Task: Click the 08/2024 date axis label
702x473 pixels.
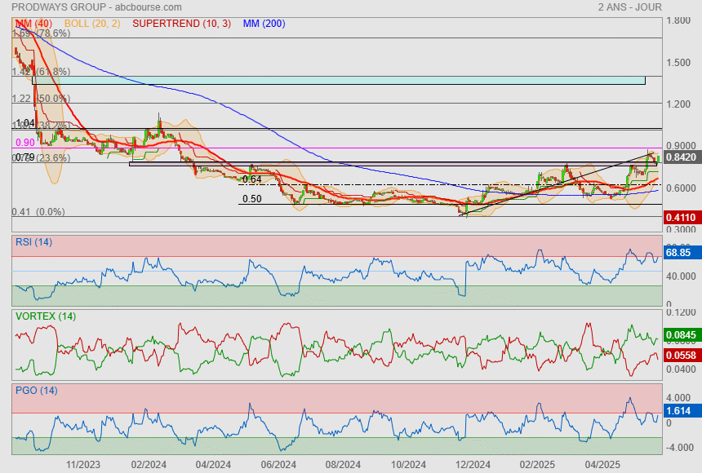Action: [343, 465]
